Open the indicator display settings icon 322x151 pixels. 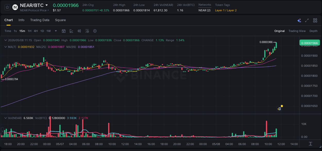coord(87,31)
